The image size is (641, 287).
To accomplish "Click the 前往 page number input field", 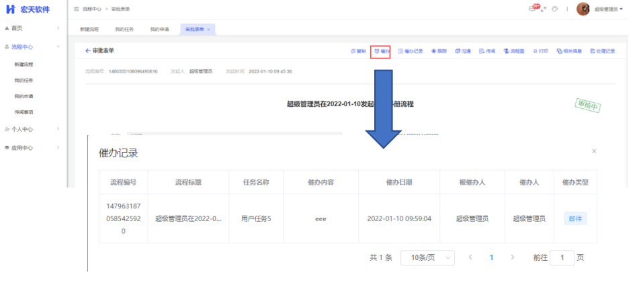I will [562, 257].
